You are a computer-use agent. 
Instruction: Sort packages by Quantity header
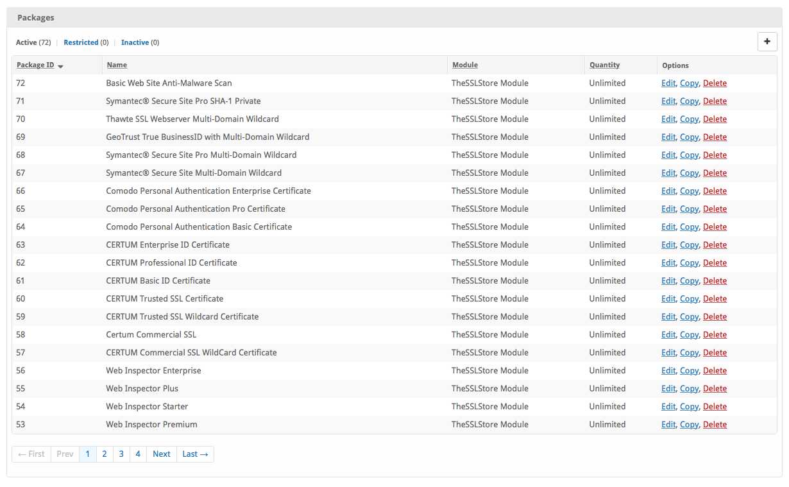pyautogui.click(x=604, y=65)
